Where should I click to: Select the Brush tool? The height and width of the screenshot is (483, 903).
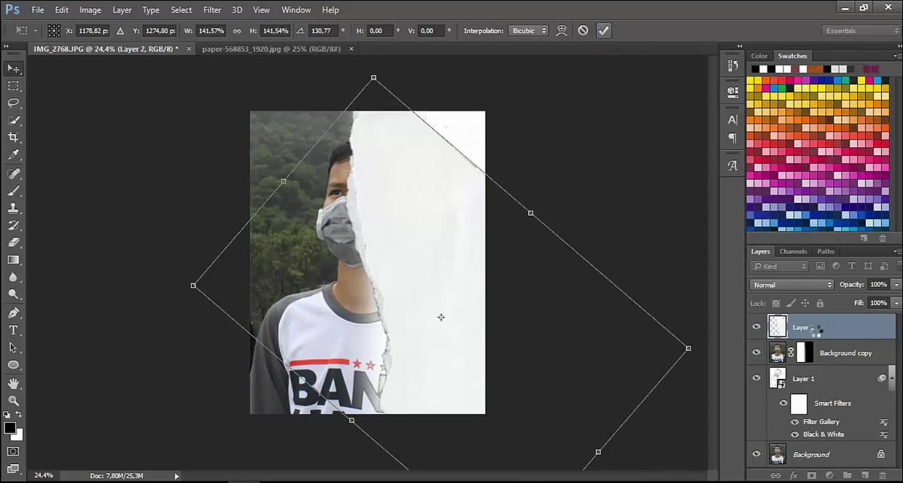tap(13, 191)
